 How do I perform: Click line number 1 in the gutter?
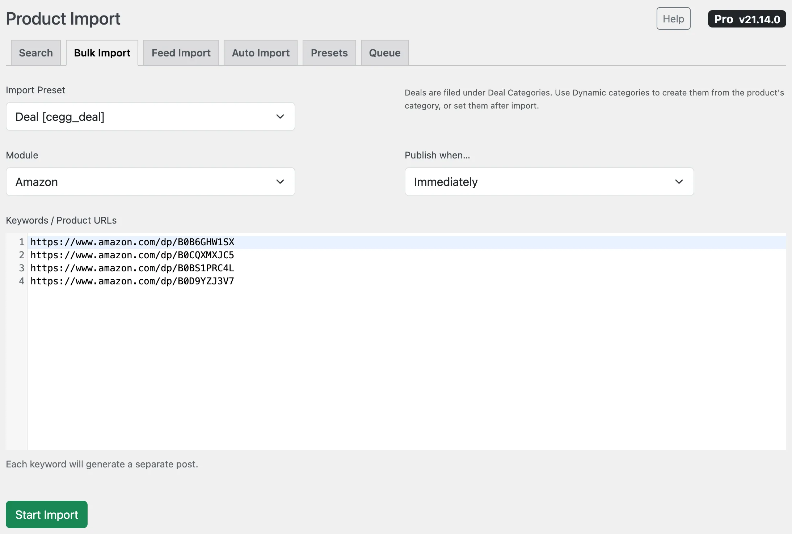(22, 242)
